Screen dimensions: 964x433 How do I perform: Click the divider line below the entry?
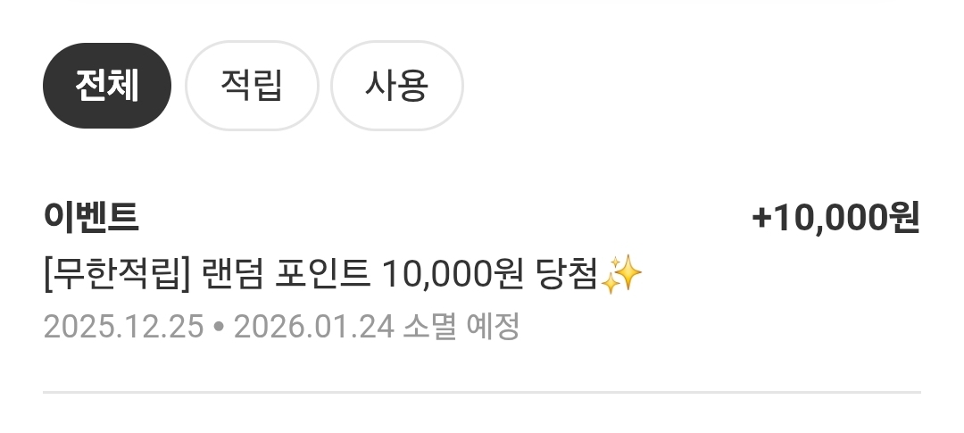(482, 392)
